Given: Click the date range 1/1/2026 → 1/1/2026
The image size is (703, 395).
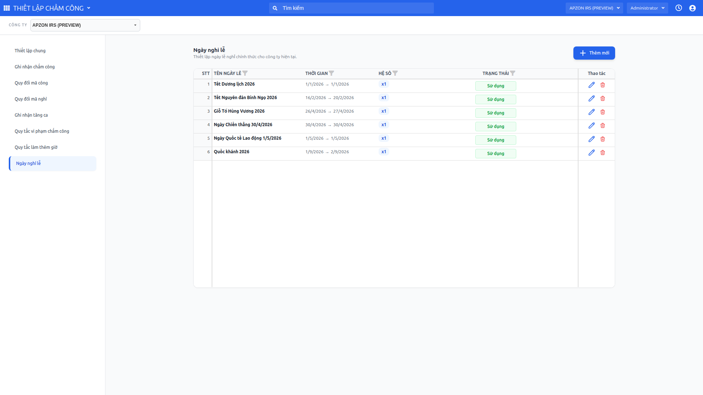Looking at the screenshot, I should click(x=327, y=84).
